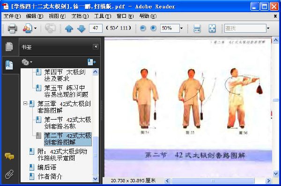Click bookmark icon beside 第一节
The width and height of the screenshot is (281, 186).
point(38,120)
